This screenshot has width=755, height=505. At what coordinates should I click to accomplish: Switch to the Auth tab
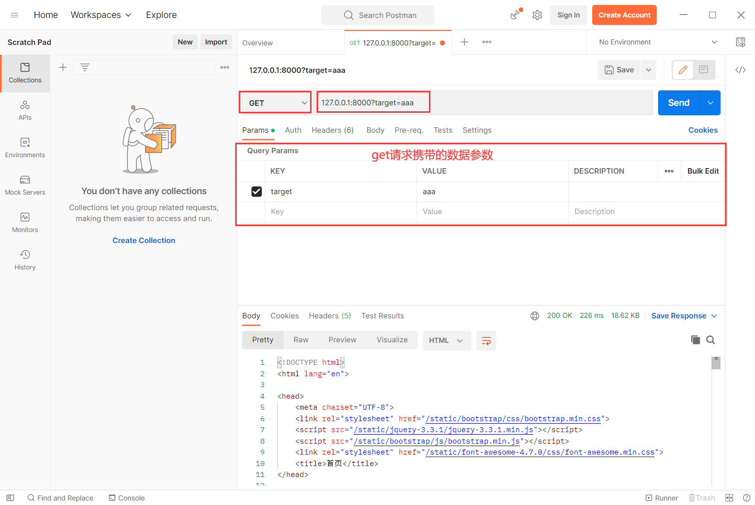(293, 130)
